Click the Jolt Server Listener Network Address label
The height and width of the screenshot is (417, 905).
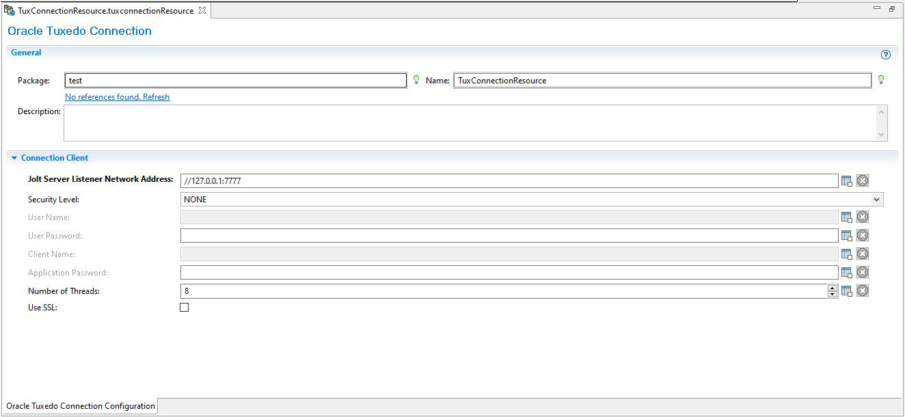(x=100, y=179)
